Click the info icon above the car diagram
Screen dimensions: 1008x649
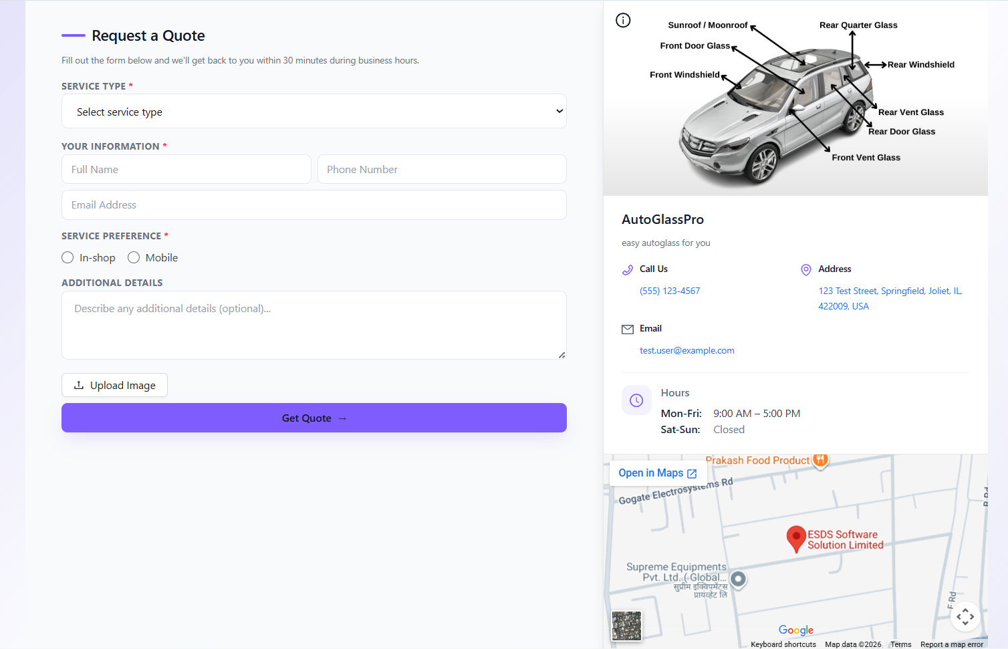click(x=623, y=20)
